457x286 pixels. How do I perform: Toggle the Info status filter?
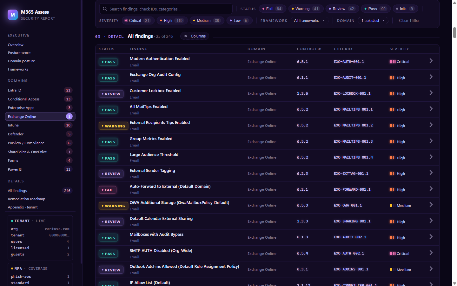tap(405, 9)
